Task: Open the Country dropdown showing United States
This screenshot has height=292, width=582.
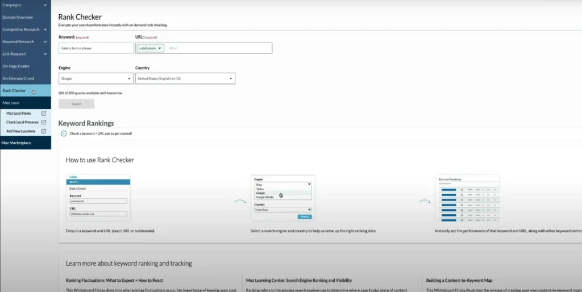Action: click(185, 78)
